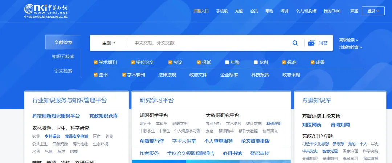This screenshot has height=163, width=392.
Task: Uncheck the 成果 checkbox
Action: [313, 62]
